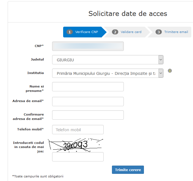Image resolution: width=193 pixels, height=181 pixels.
Task: Click the Nume si prenume field
Action: (x=88, y=87)
